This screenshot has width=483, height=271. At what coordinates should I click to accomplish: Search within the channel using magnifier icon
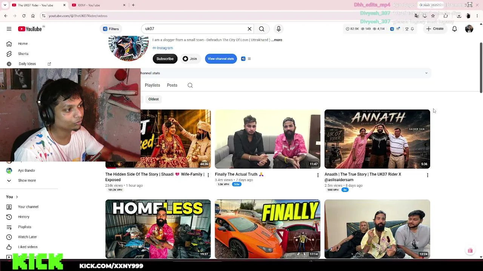tap(190, 85)
